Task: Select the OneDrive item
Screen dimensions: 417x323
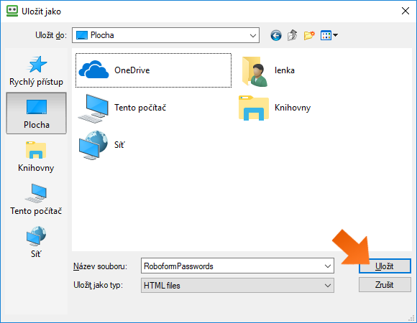Action: click(x=153, y=70)
